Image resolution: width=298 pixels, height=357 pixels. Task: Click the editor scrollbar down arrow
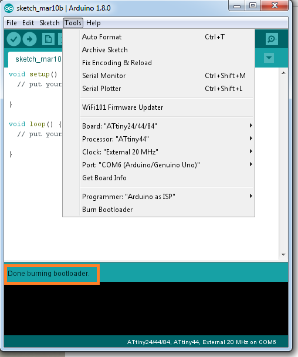(x=283, y=255)
